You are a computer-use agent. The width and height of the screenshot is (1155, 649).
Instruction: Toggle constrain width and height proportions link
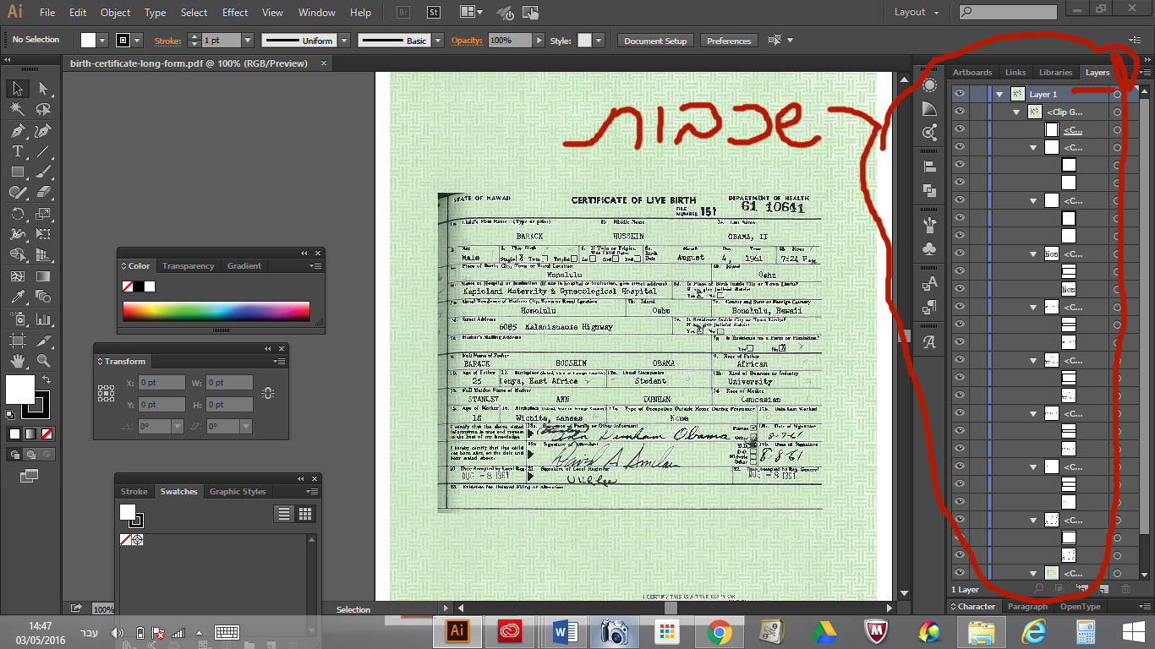268,393
